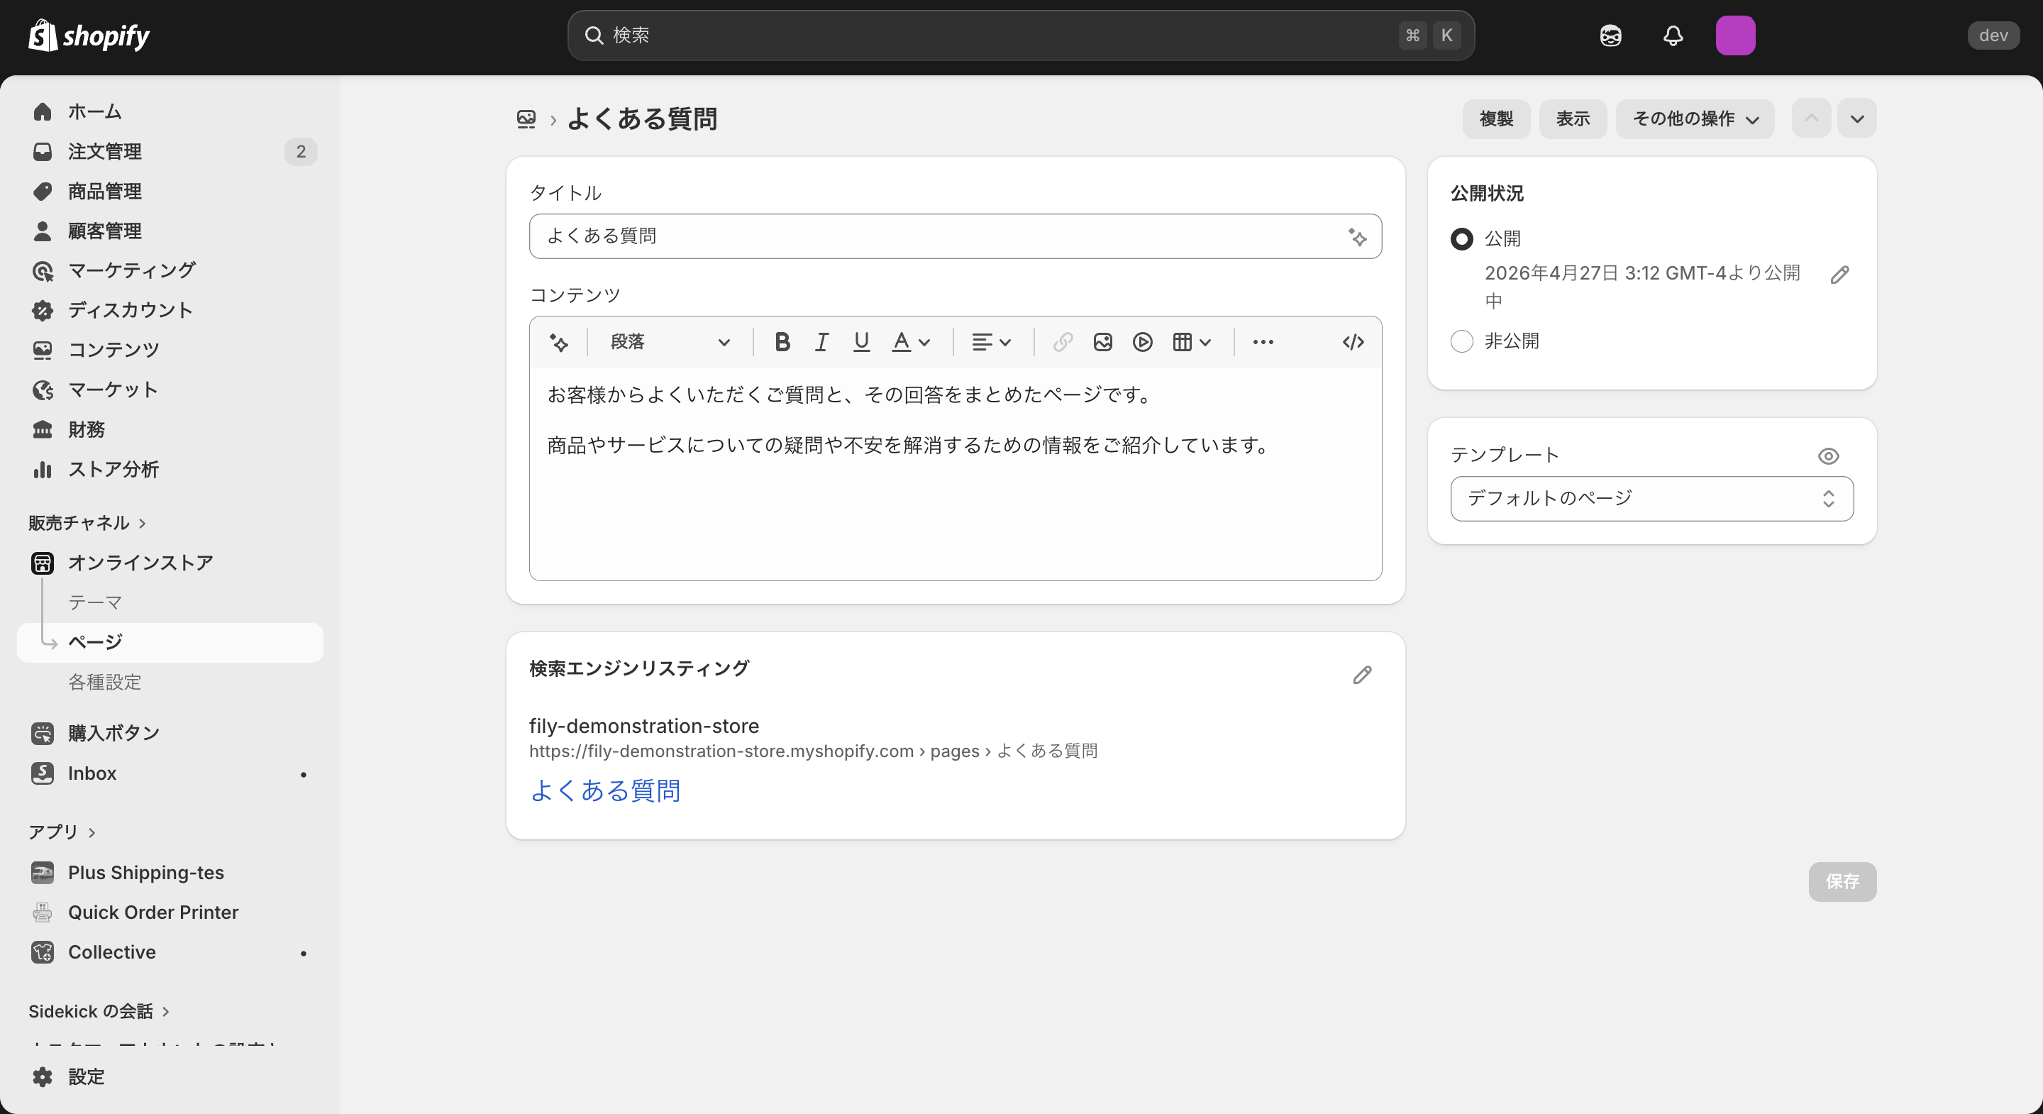The width and height of the screenshot is (2043, 1114).
Task: Open the ページ section in the sidebar
Action: point(94,643)
